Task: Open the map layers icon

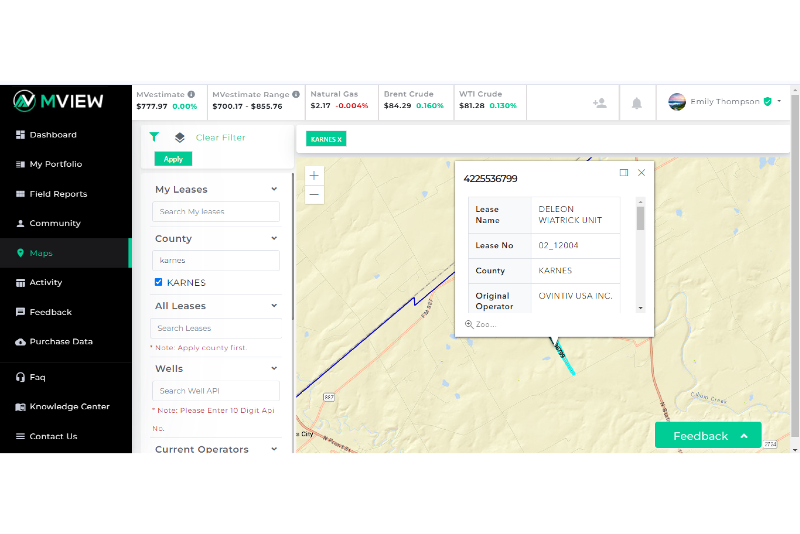Action: point(180,137)
